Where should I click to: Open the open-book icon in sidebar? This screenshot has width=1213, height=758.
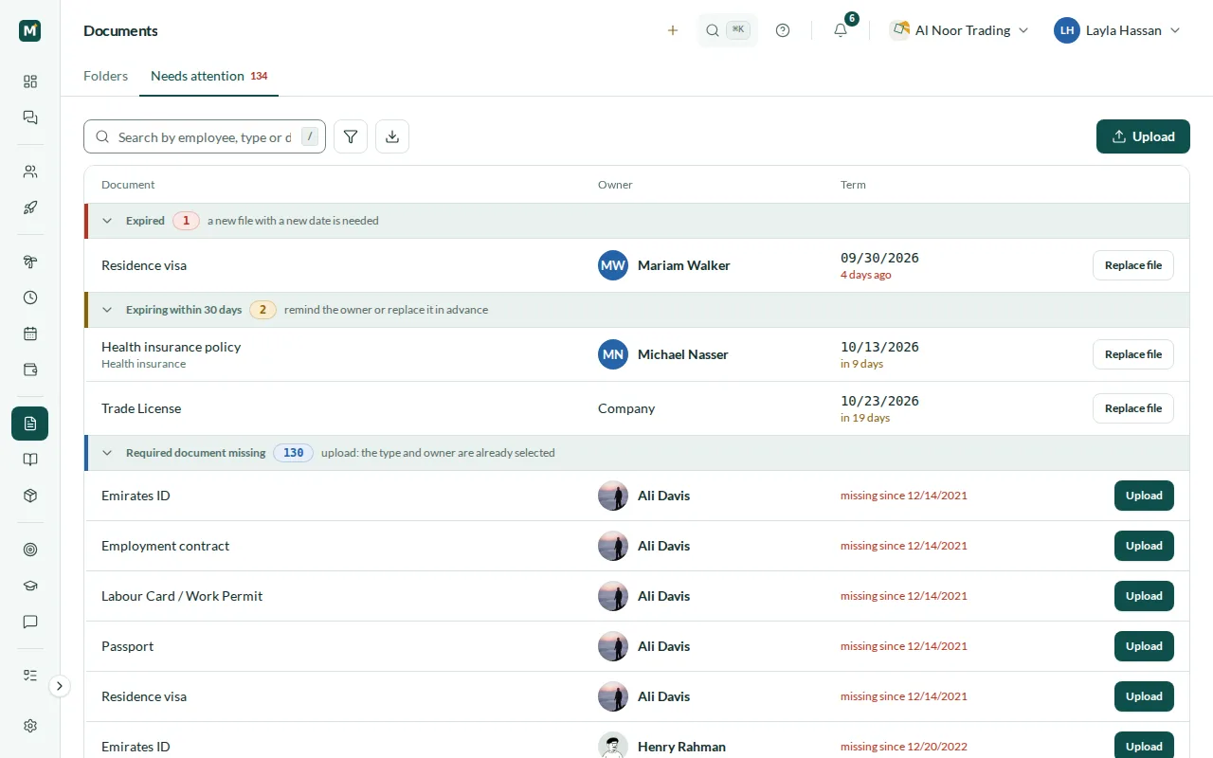(x=30, y=460)
